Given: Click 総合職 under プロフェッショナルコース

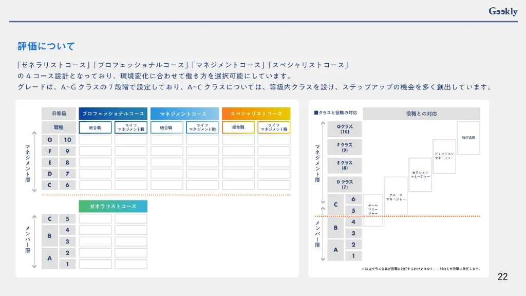Looking at the screenshot, I should tap(95, 127).
